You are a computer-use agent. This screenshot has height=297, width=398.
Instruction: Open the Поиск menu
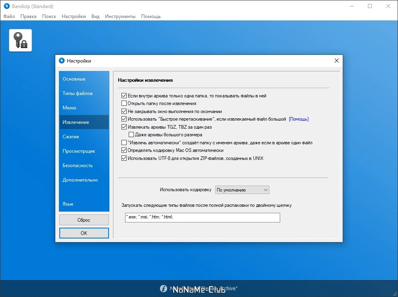(x=49, y=16)
